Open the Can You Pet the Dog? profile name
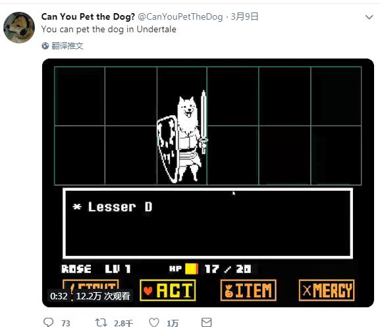This screenshot has width=380, height=327. click(x=88, y=16)
